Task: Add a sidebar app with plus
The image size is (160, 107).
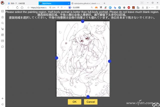Action: [x=2, y=98]
